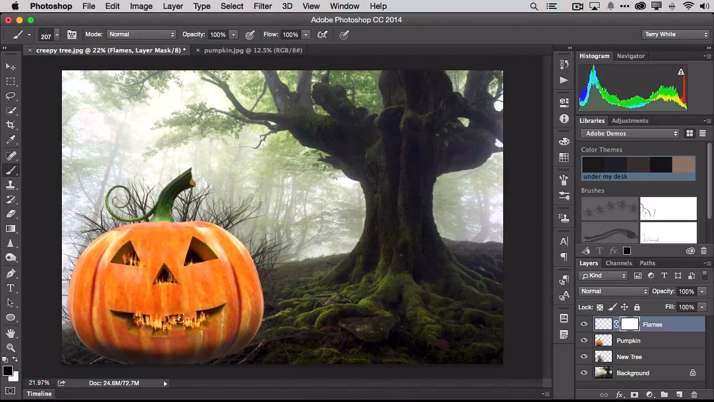
Task: Expand the Adobe Demos libraries dropdown
Action: (x=629, y=133)
